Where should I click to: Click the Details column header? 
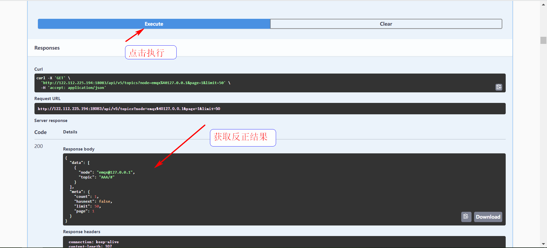tap(70, 132)
